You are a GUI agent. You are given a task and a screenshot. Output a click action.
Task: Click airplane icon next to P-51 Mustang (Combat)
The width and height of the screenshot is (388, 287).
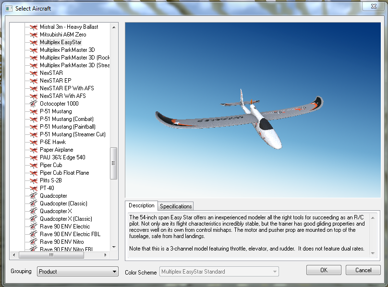(34, 119)
